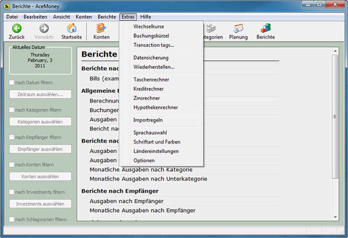Open the Berichte chart icon
Image resolution: width=348 pixels, height=238 pixels.
pos(266,28)
